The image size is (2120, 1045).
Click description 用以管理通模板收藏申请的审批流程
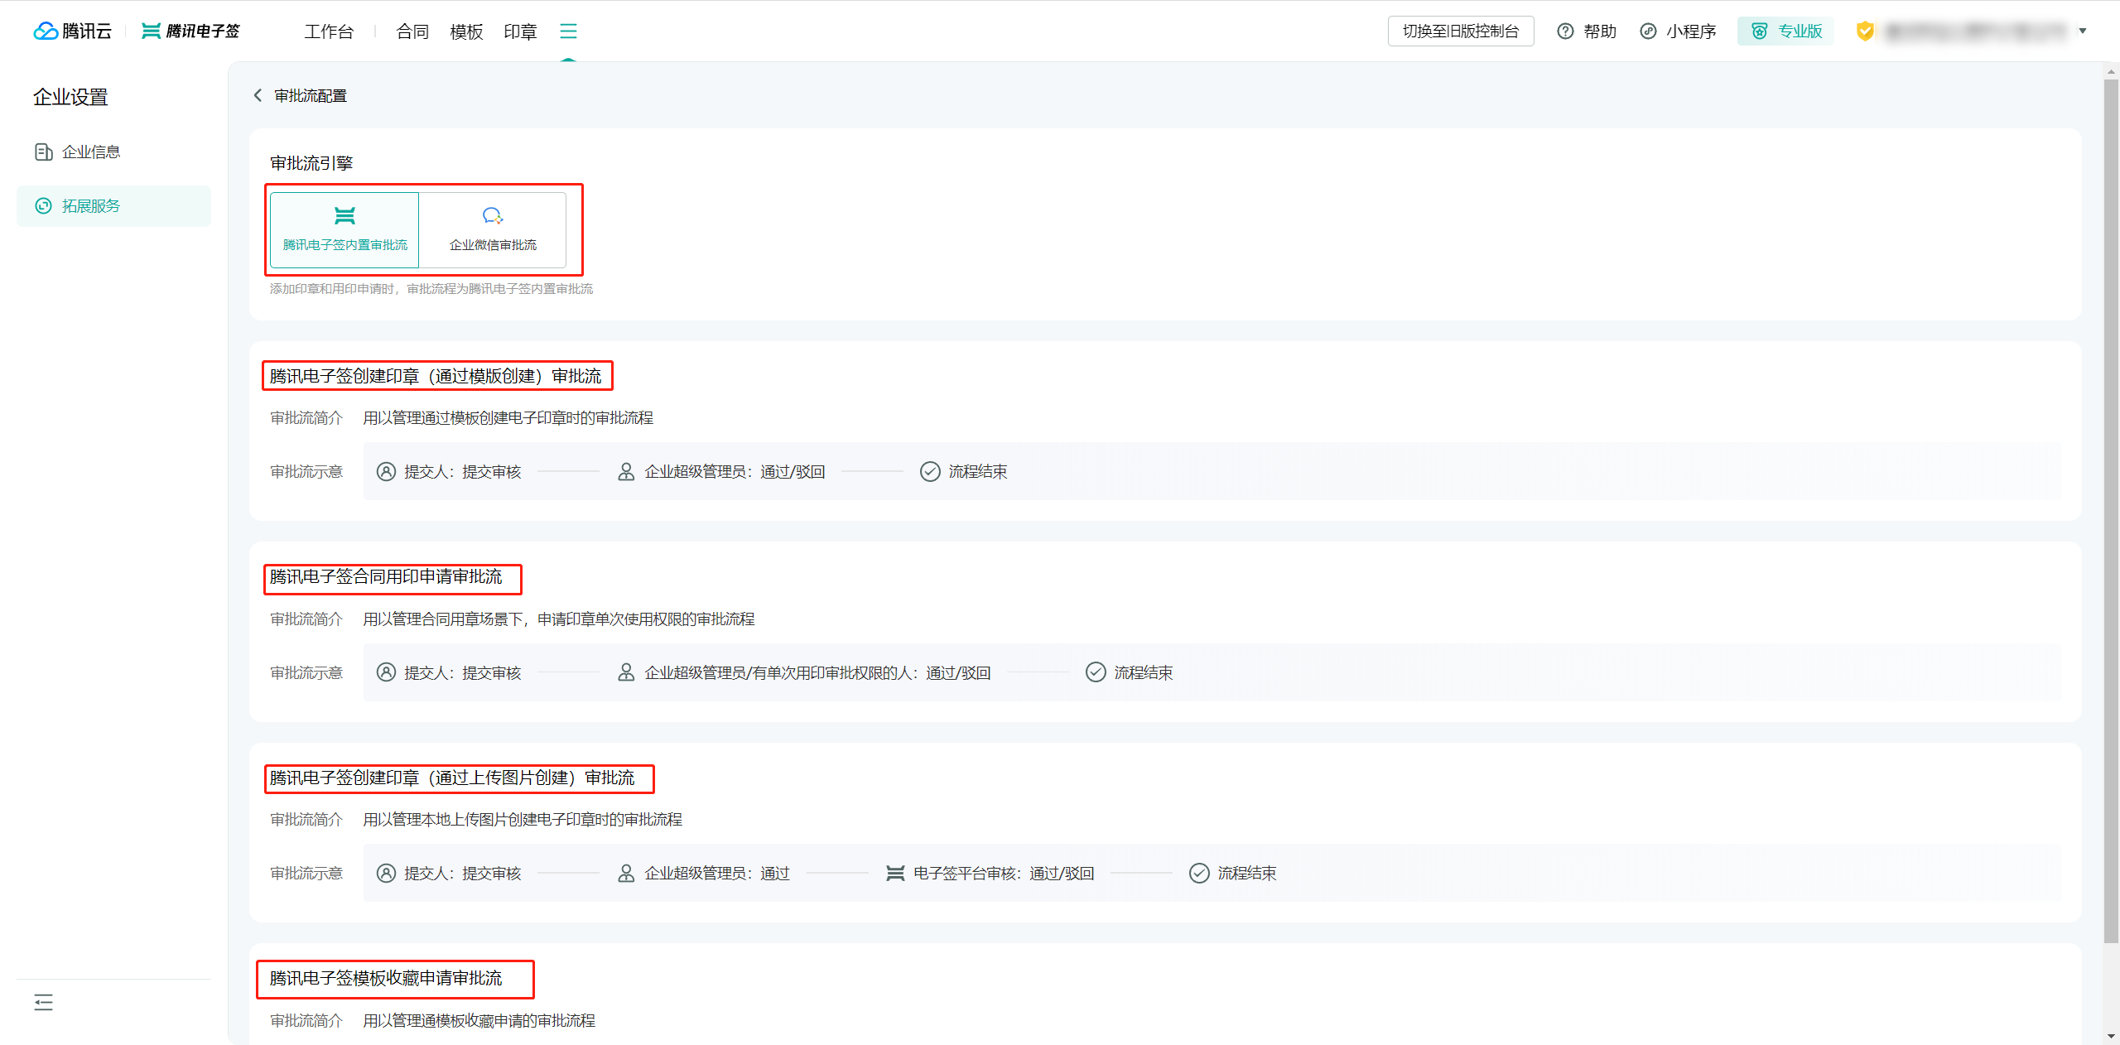pos(479,1021)
